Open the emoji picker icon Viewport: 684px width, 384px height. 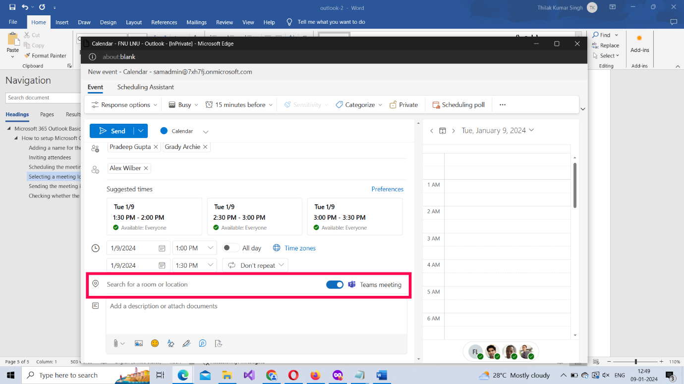[155, 343]
